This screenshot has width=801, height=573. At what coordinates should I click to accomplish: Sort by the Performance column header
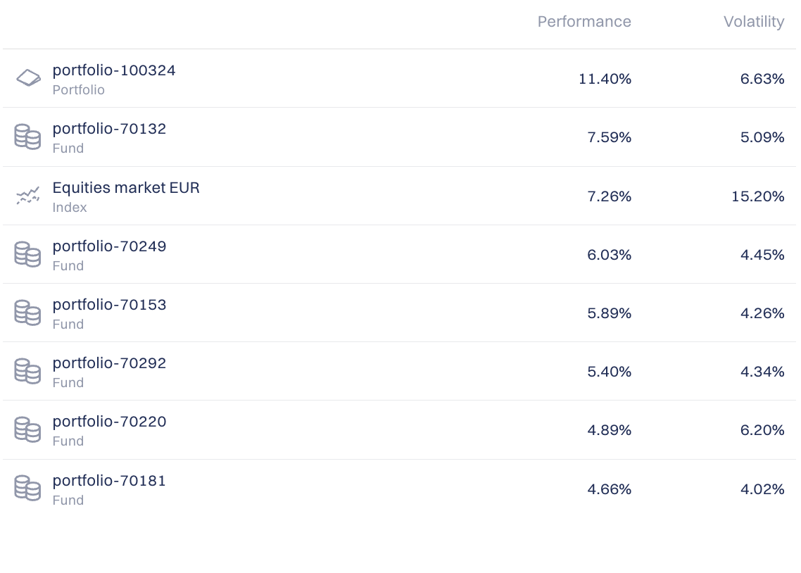click(x=584, y=22)
